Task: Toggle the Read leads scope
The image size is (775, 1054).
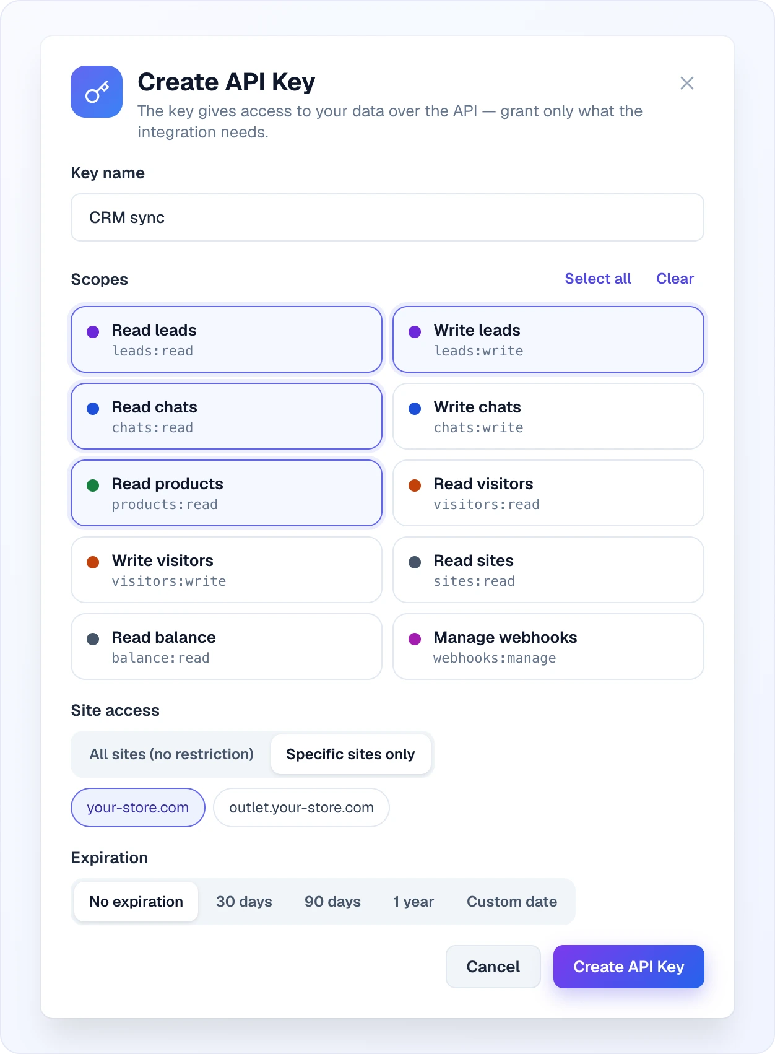Action: coord(227,339)
